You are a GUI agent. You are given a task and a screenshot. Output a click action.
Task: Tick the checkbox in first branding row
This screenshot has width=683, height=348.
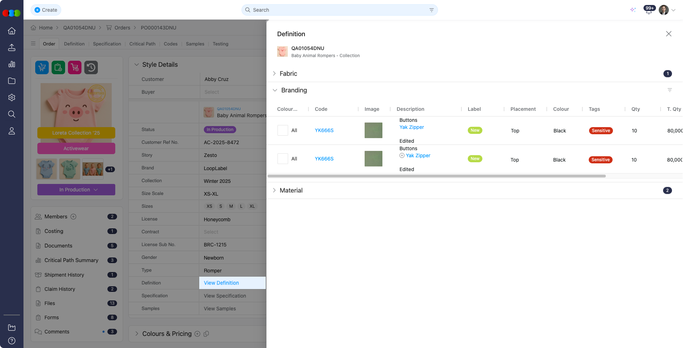pyautogui.click(x=282, y=130)
